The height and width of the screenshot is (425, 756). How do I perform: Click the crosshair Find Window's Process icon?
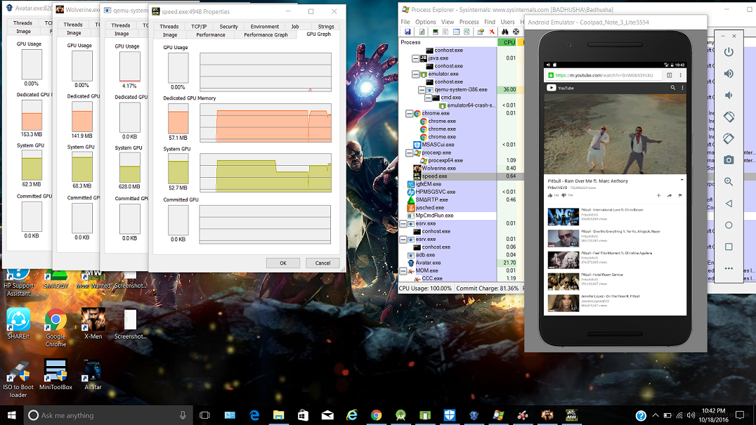[x=516, y=32]
